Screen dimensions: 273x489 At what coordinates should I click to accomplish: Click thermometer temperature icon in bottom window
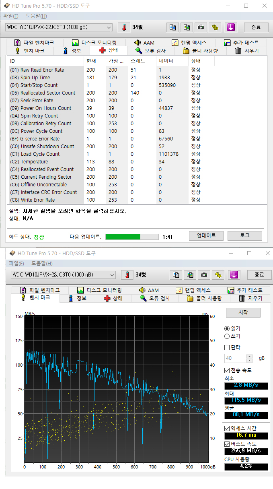tap(127, 275)
